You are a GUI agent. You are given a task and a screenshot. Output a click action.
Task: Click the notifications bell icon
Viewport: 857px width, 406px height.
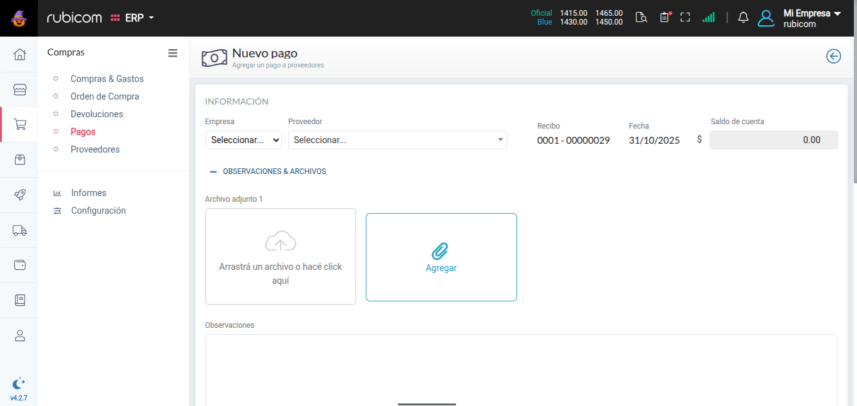743,18
